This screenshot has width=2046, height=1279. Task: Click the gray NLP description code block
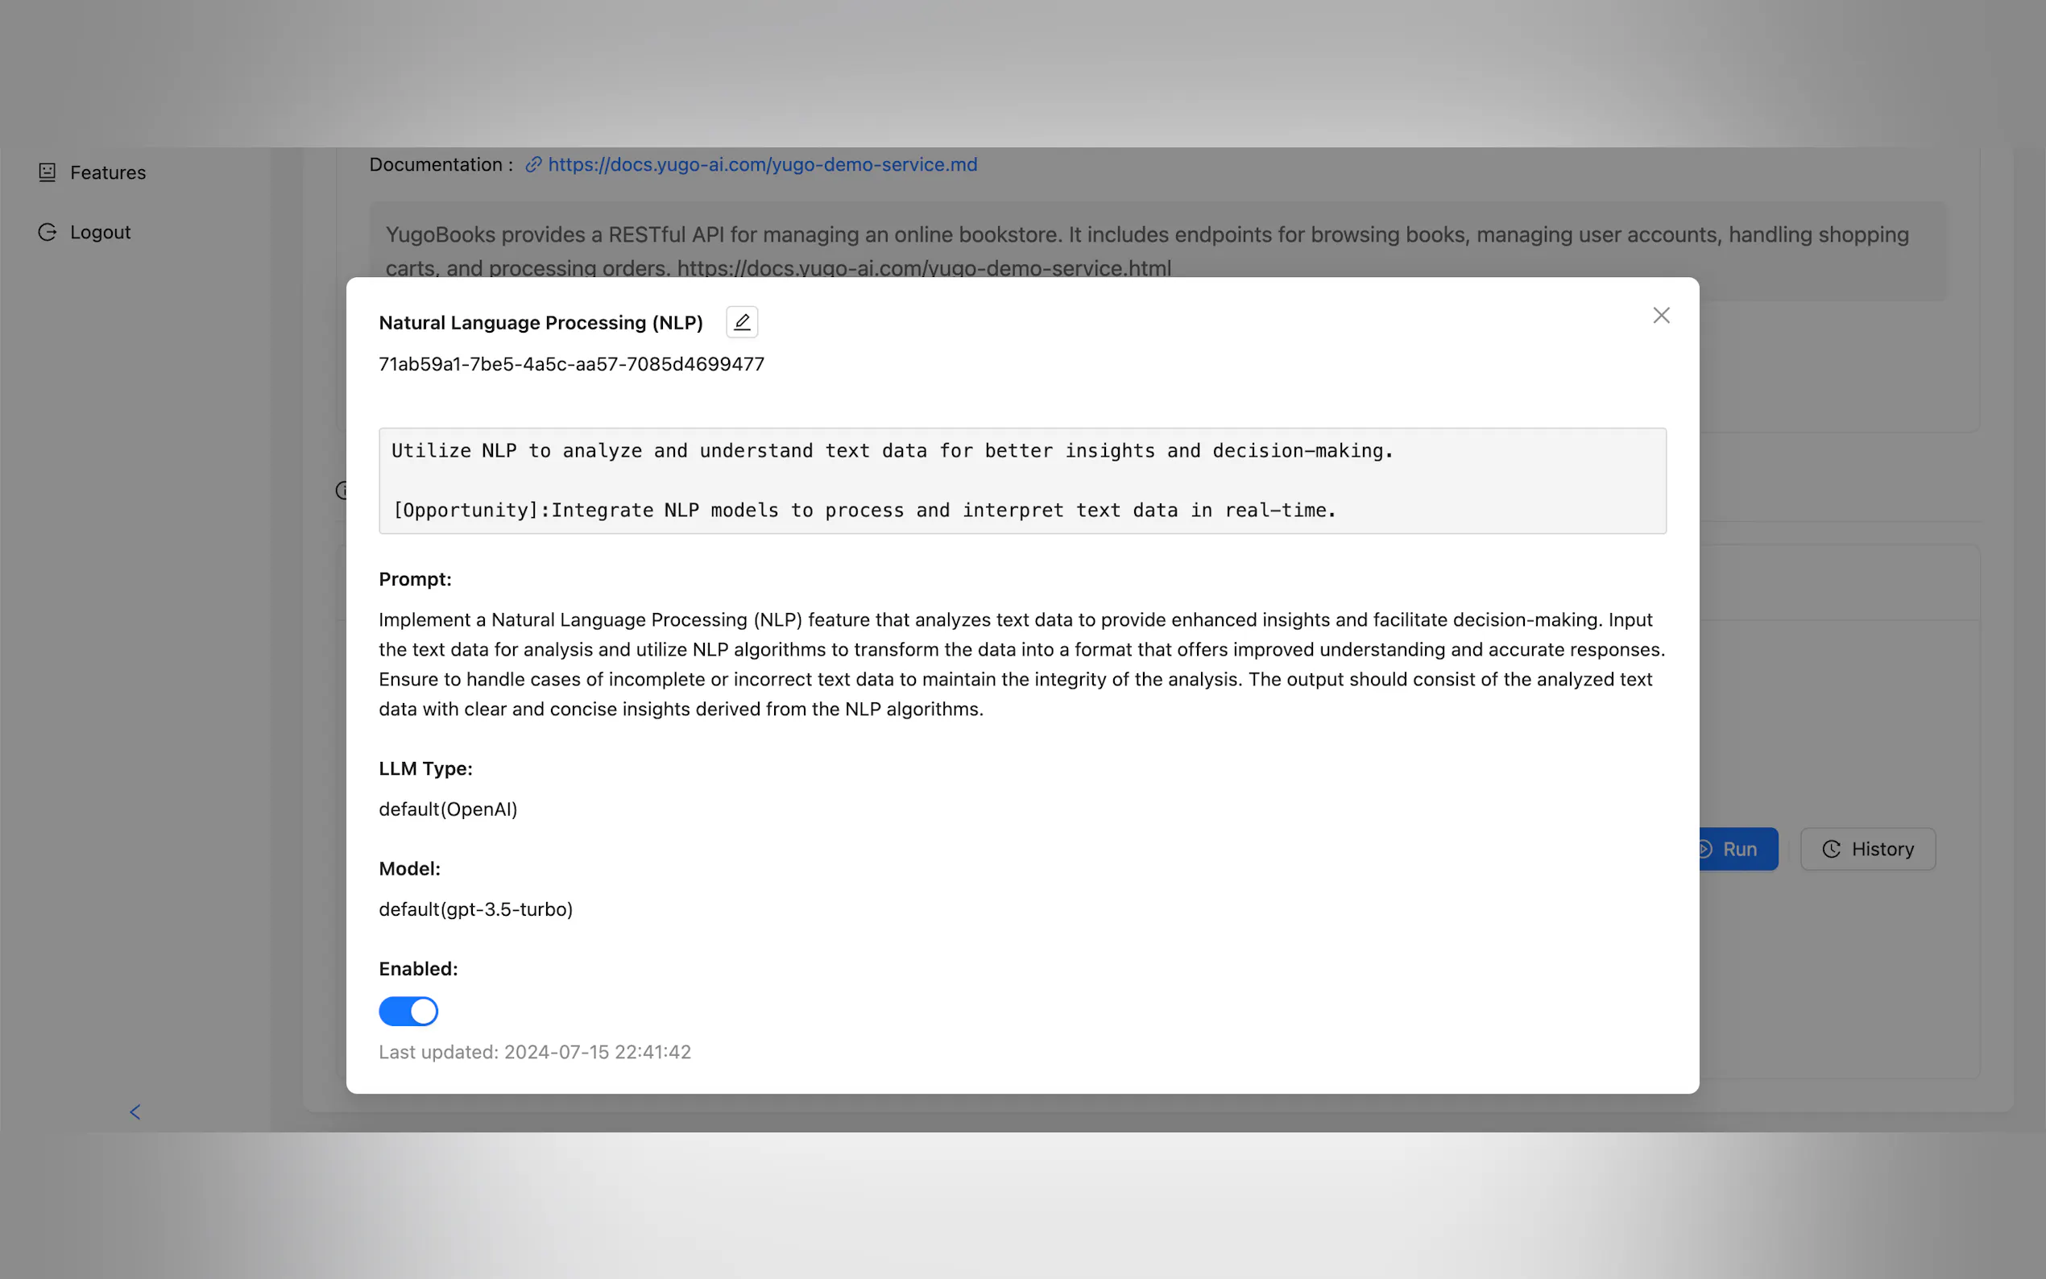click(x=1021, y=481)
